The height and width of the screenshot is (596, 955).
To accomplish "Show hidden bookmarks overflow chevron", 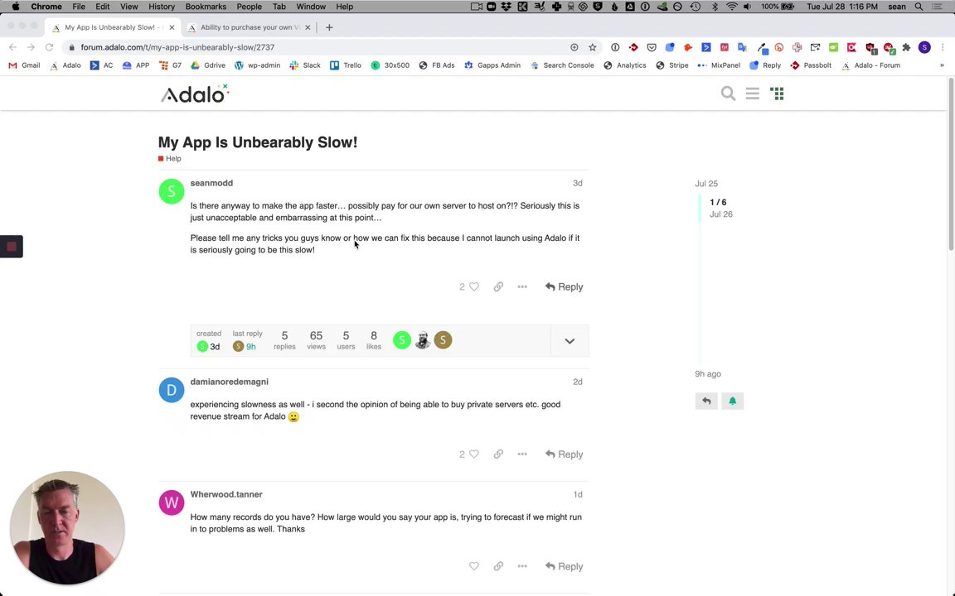I will [x=942, y=65].
